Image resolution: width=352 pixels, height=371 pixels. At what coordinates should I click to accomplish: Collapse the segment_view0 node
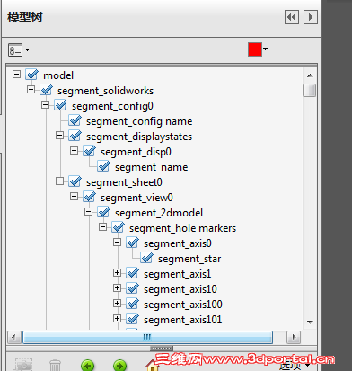(74, 196)
